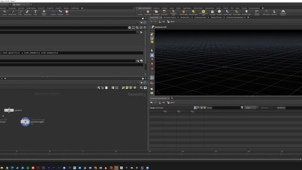Add a Geometry Light from the shelf
The width and height of the screenshot is (302, 170).
(x=173, y=13)
